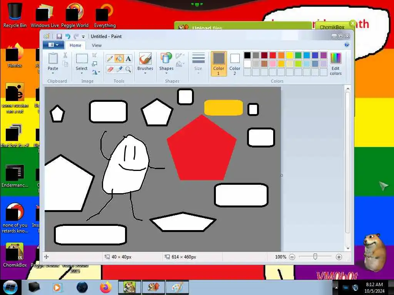Click the Paint palette taskbar button
This screenshot has height=295, width=394.
(x=177, y=287)
